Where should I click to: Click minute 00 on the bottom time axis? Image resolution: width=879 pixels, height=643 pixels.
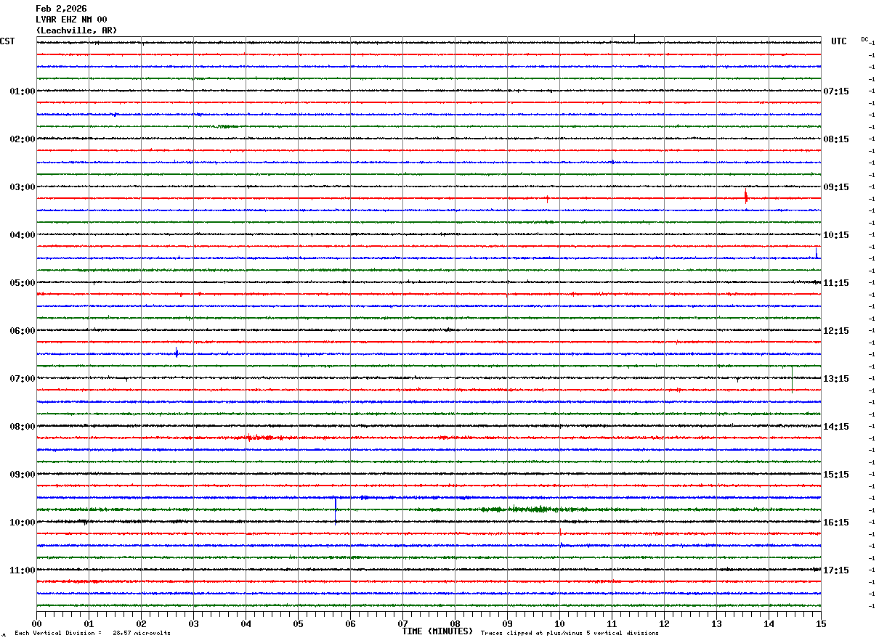(x=36, y=623)
